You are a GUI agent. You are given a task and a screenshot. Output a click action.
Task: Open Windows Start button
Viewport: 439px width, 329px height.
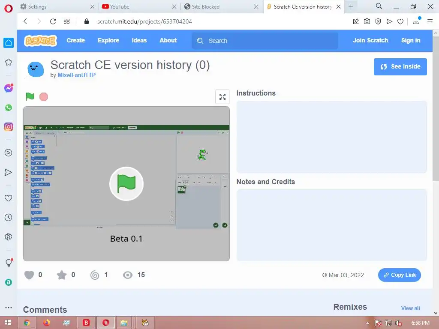8,323
